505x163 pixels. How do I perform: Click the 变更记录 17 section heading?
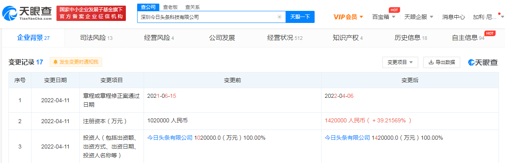tap(26, 62)
